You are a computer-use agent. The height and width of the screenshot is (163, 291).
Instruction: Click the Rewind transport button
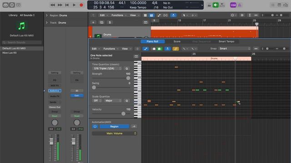coord(53,5)
